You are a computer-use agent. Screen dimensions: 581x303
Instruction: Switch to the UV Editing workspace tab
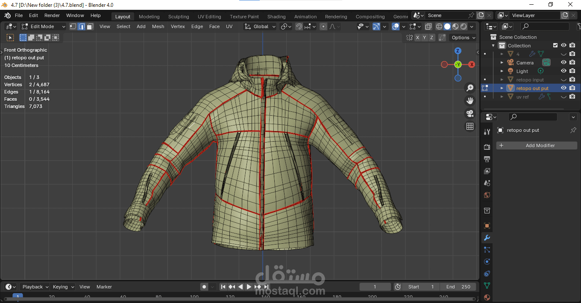pos(209,17)
